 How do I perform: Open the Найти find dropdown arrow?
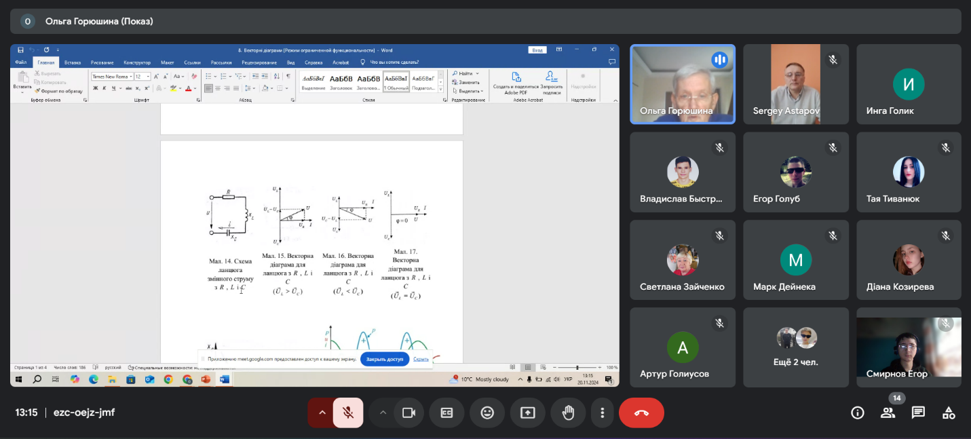[x=477, y=73]
